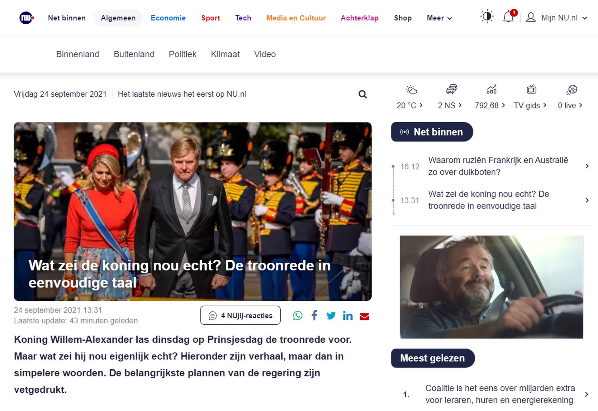Select the Economie menu item
Image resolution: width=598 pixels, height=411 pixels.
[168, 18]
